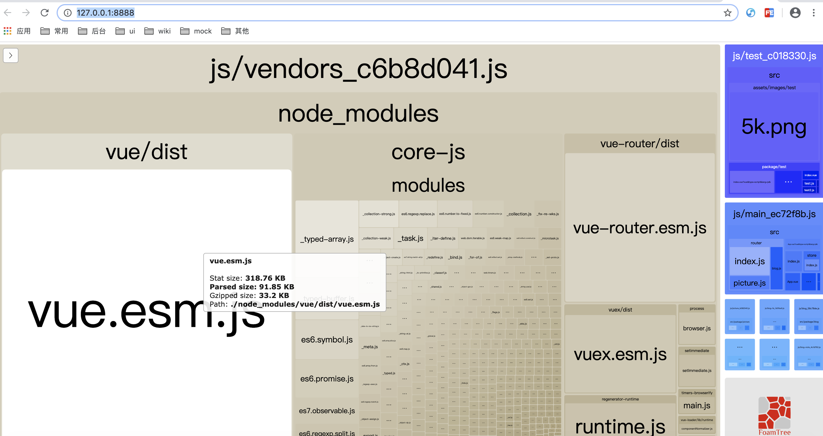Select the 5k.png asset block

click(774, 126)
